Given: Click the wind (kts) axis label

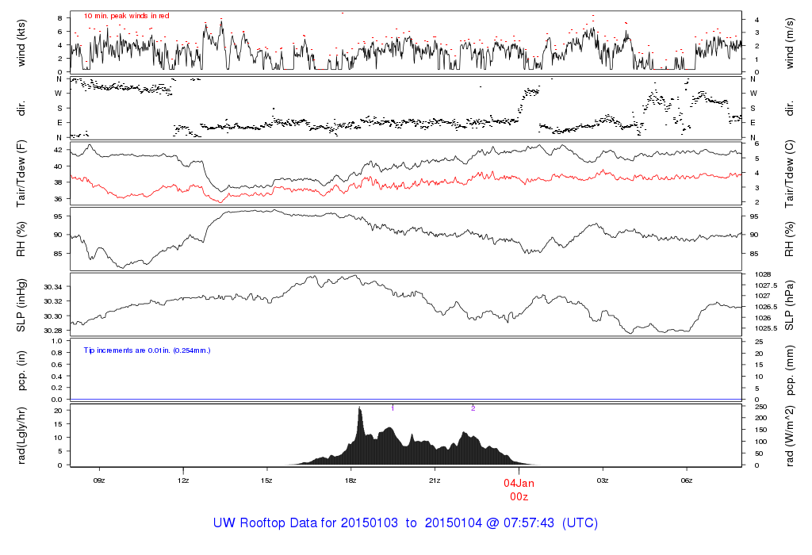Looking at the screenshot, I should click(21, 43).
